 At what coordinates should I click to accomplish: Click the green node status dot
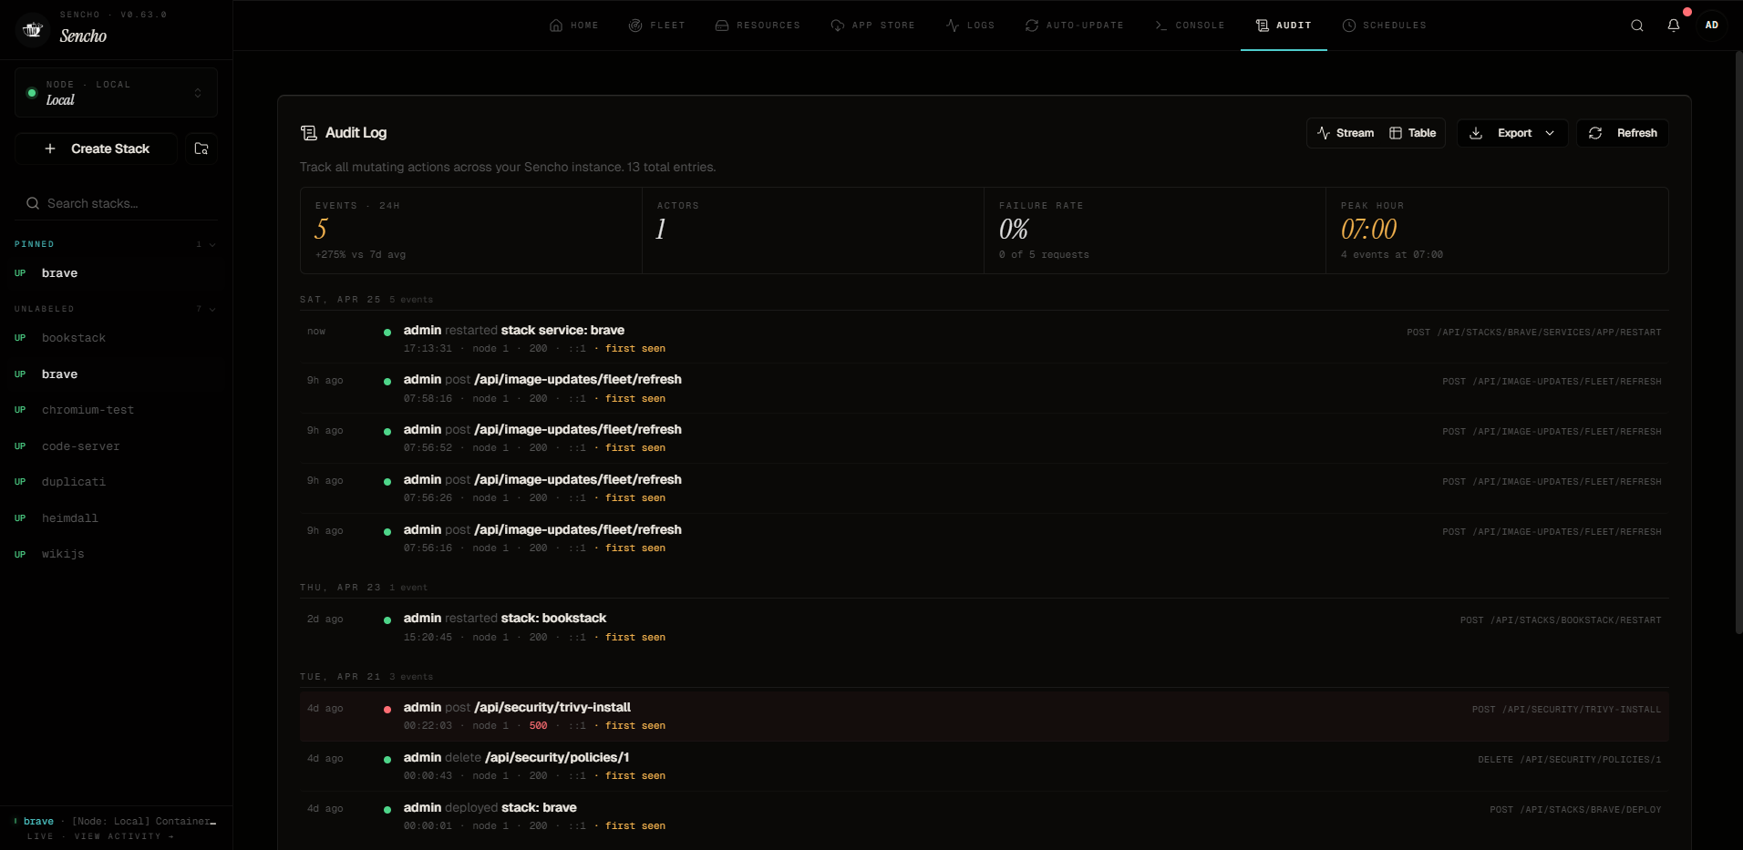coord(32,93)
